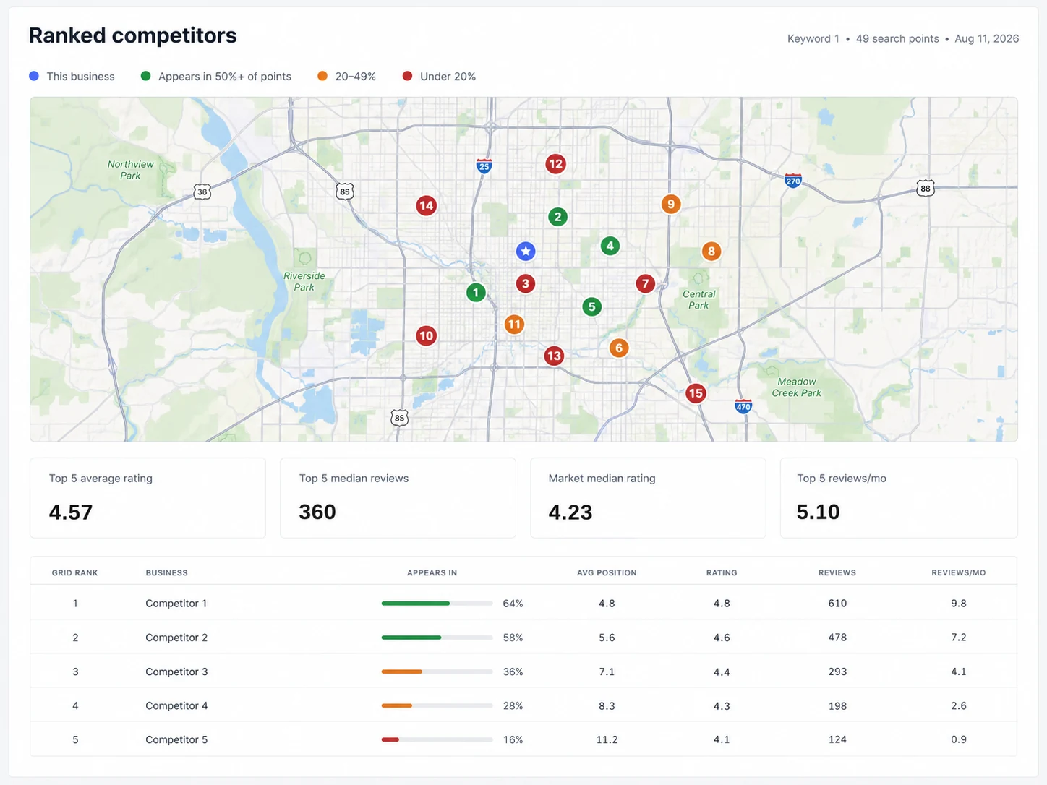Screen dimensions: 1047x785
Task: Click the 293 reviews cell
Action: pyautogui.click(x=837, y=672)
